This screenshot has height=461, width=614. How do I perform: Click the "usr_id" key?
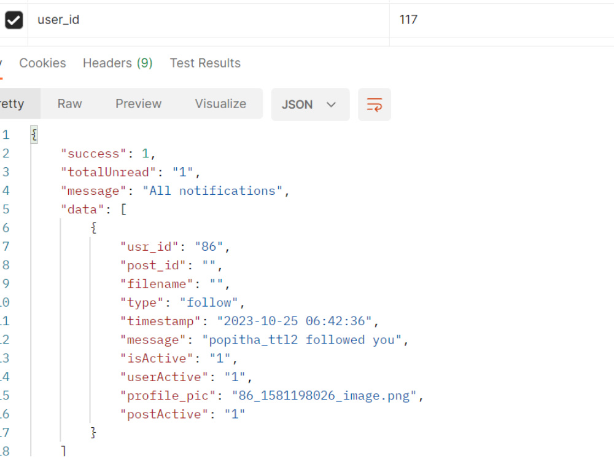[x=149, y=246]
